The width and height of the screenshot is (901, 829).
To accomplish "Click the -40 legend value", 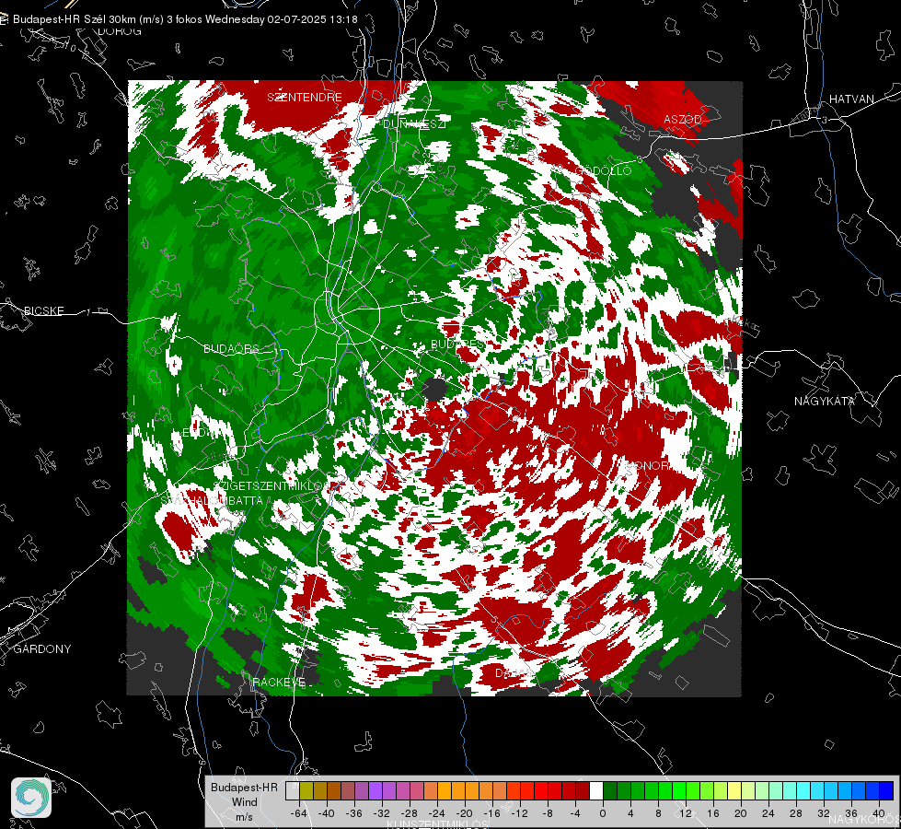I will click(327, 813).
